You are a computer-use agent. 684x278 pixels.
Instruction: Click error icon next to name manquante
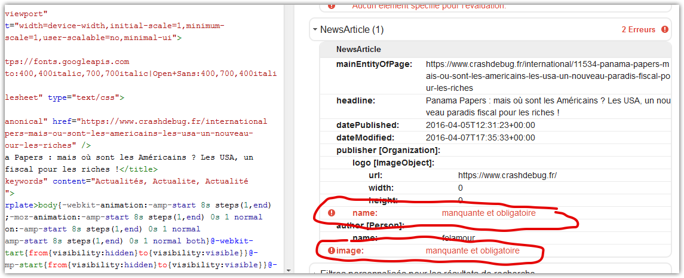pyautogui.click(x=332, y=213)
